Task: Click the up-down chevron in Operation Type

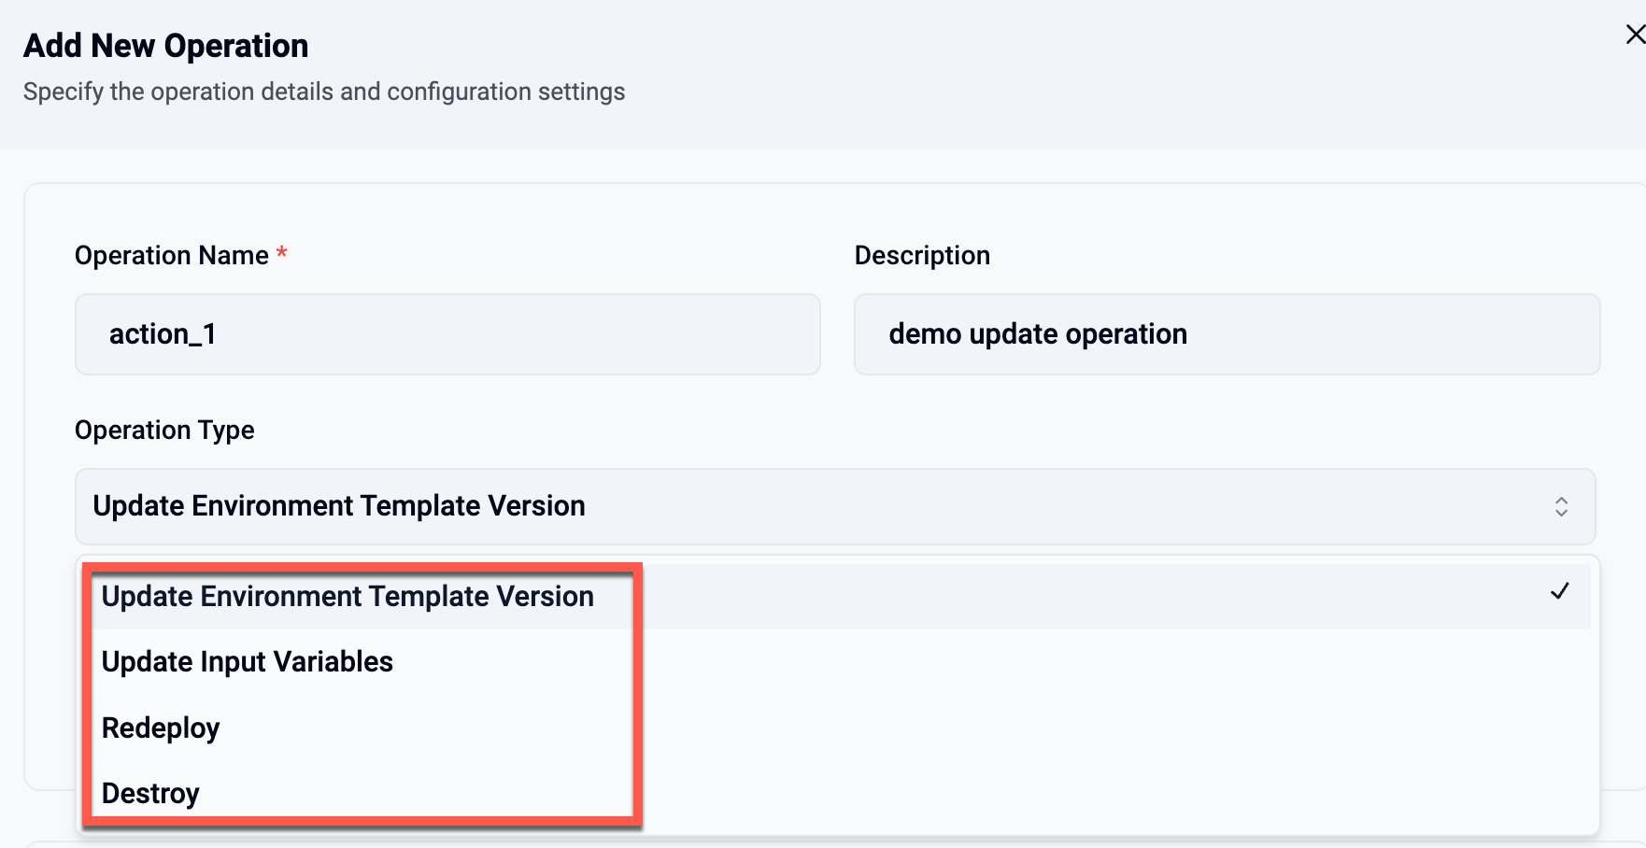Action: 1561,506
